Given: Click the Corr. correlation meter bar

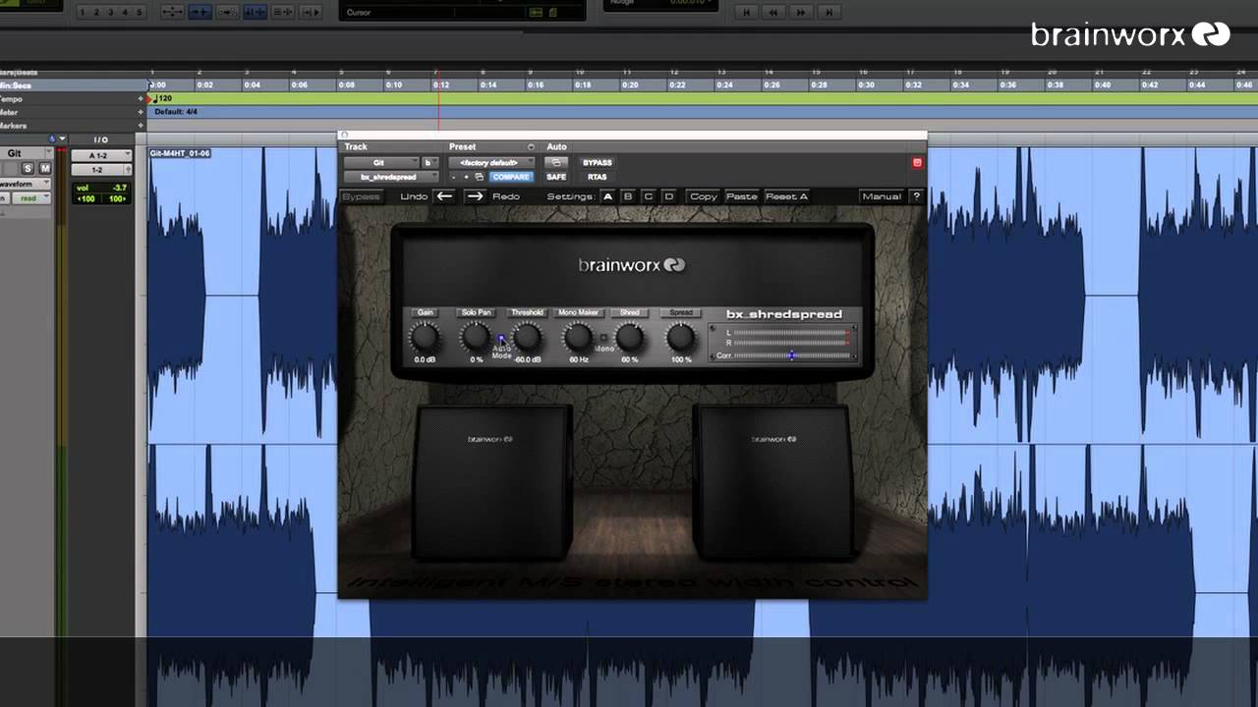Looking at the screenshot, I should tap(793, 355).
